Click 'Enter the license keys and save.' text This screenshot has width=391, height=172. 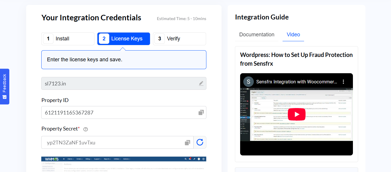[85, 60]
